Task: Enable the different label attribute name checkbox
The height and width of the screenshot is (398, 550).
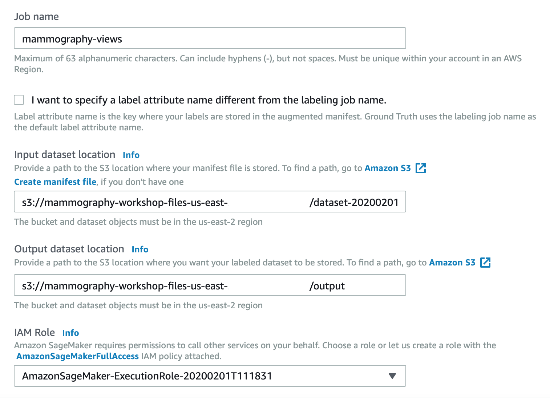Action: click(19, 100)
